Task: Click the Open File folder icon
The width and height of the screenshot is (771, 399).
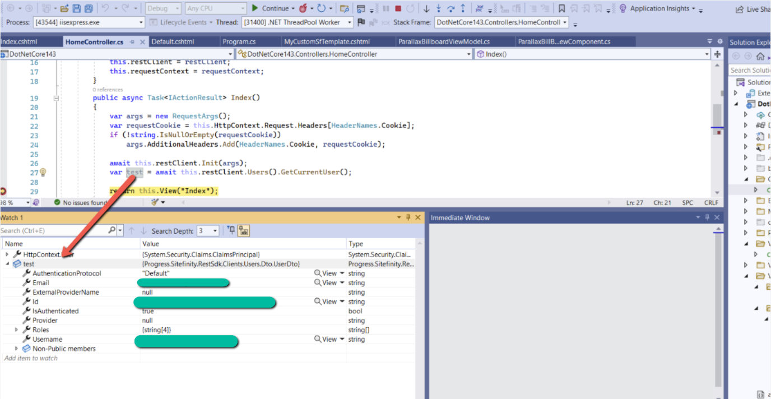Action: pyautogui.click(x=64, y=8)
